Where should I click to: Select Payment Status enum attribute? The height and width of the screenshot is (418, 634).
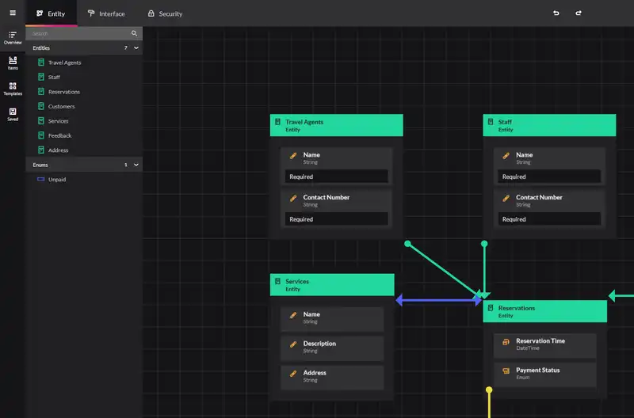click(544, 374)
